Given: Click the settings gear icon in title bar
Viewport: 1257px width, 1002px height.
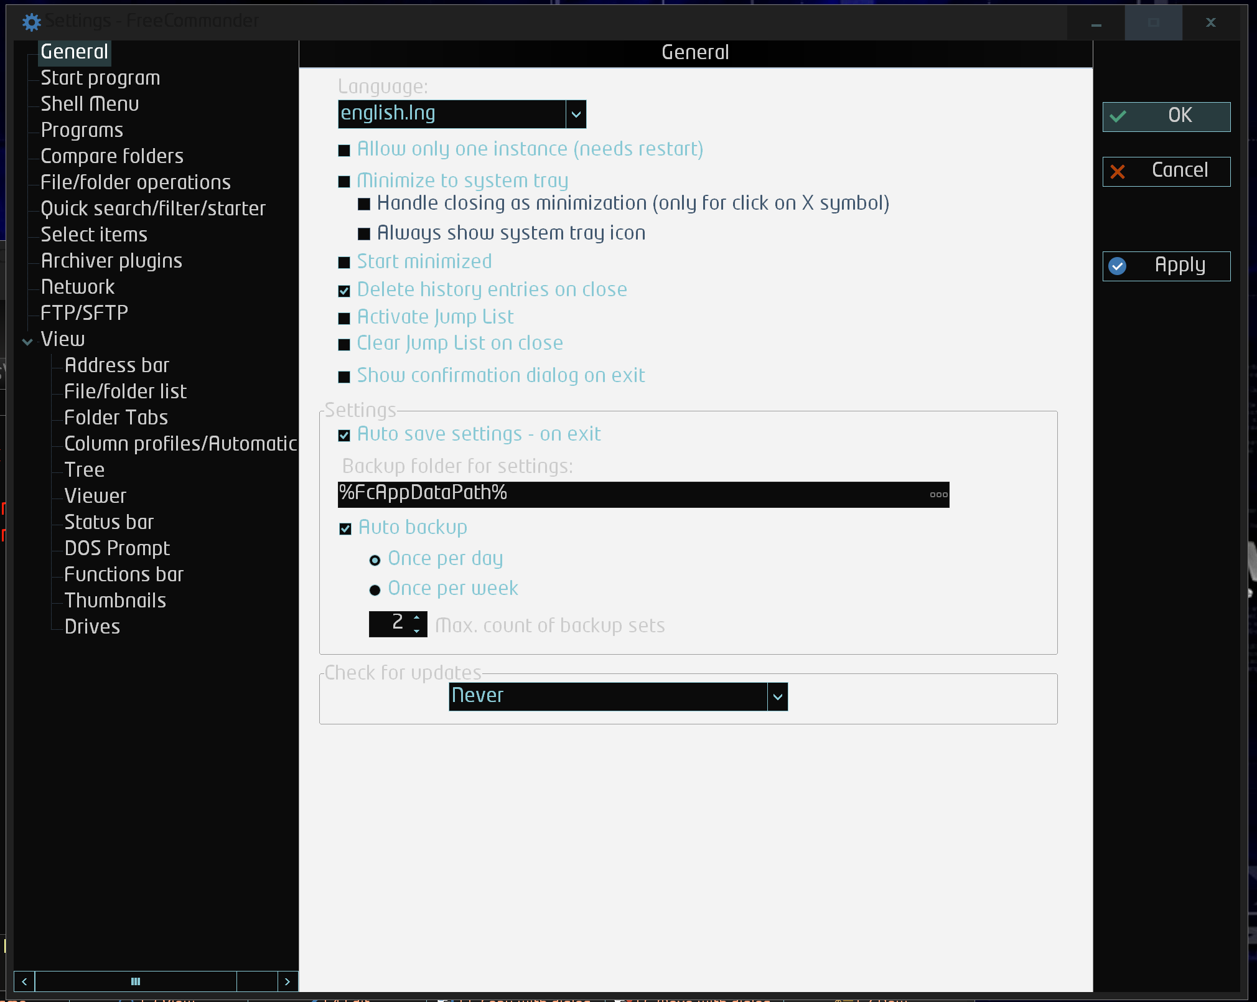Looking at the screenshot, I should [x=31, y=22].
